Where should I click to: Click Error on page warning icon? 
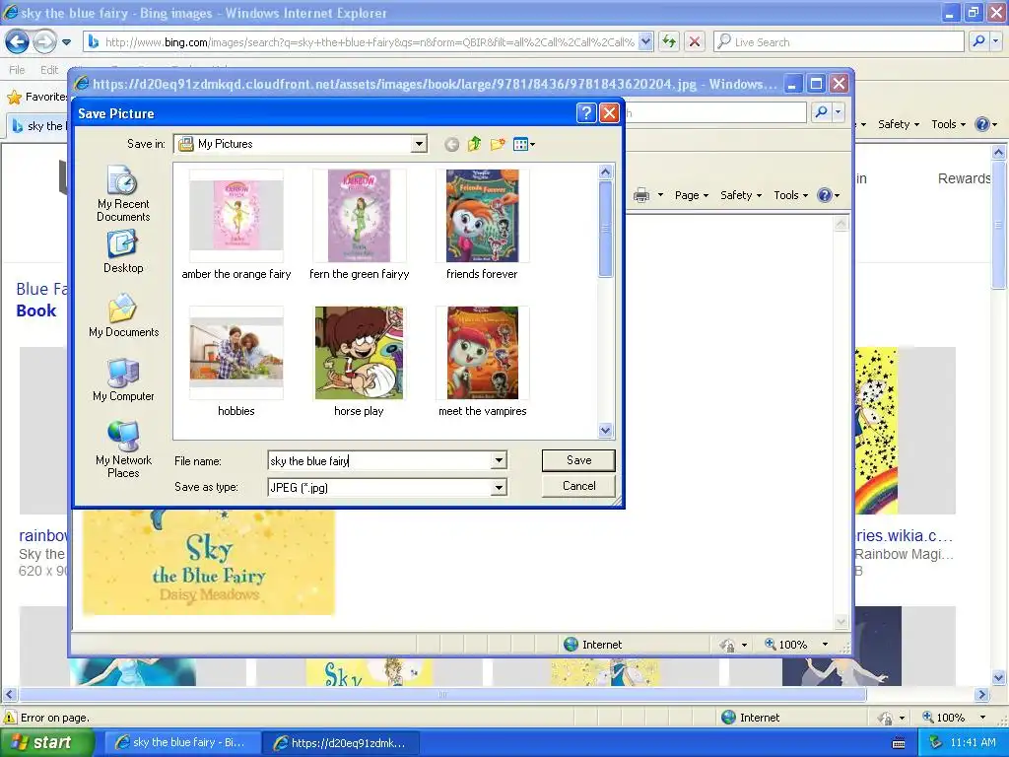[x=10, y=718]
